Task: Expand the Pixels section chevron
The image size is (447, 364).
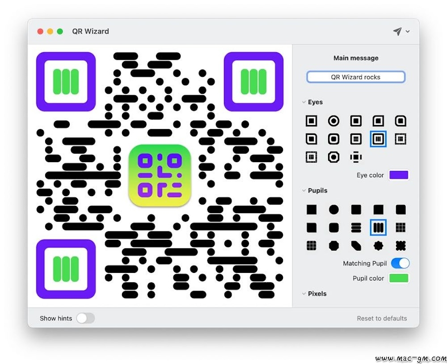Action: point(304,293)
